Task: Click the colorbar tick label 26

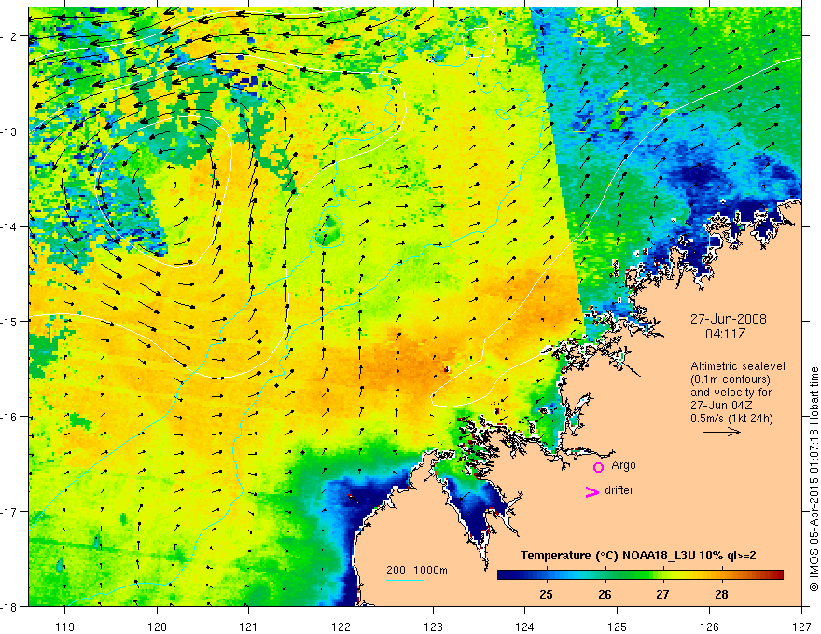Action: click(605, 595)
